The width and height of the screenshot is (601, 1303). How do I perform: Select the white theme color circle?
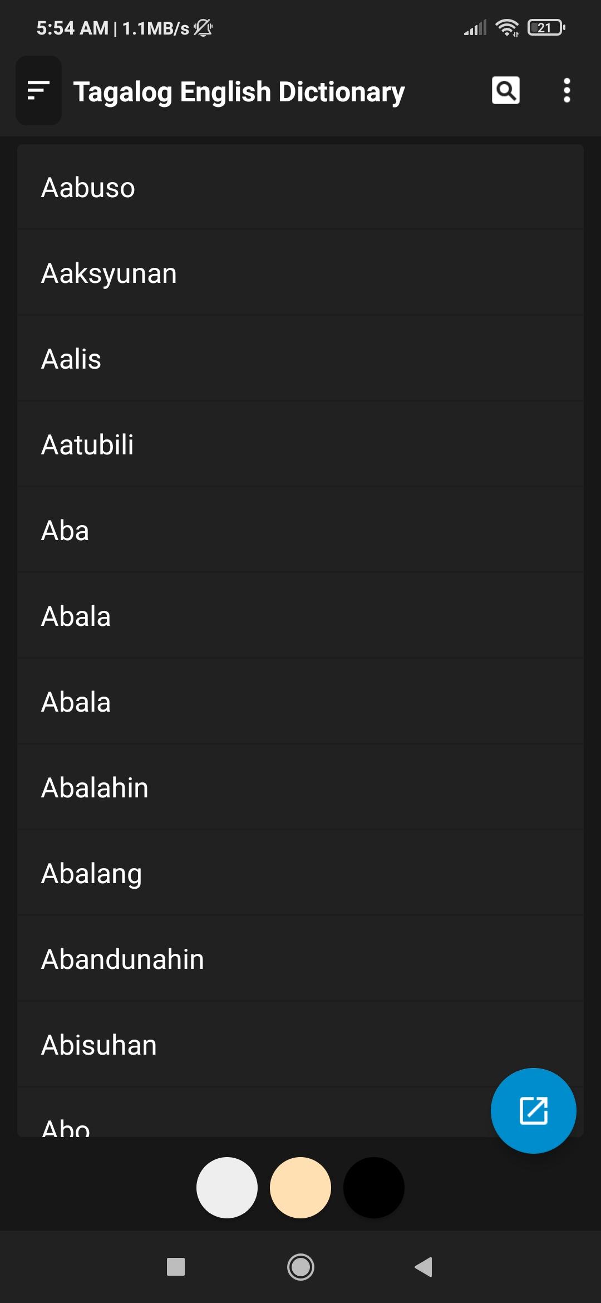pos(227,1188)
